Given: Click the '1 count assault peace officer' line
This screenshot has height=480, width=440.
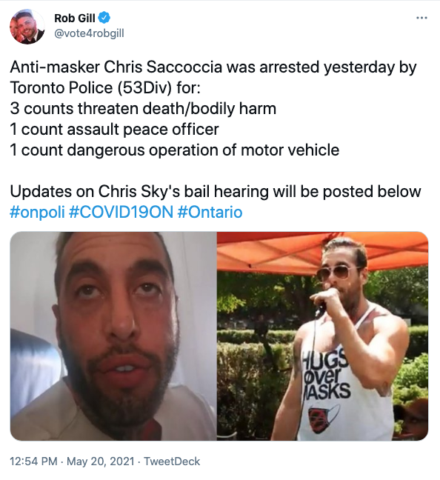Looking at the screenshot, I should tap(114, 129).
